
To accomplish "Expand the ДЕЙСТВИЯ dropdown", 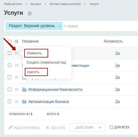I will click(x=88, y=127).
